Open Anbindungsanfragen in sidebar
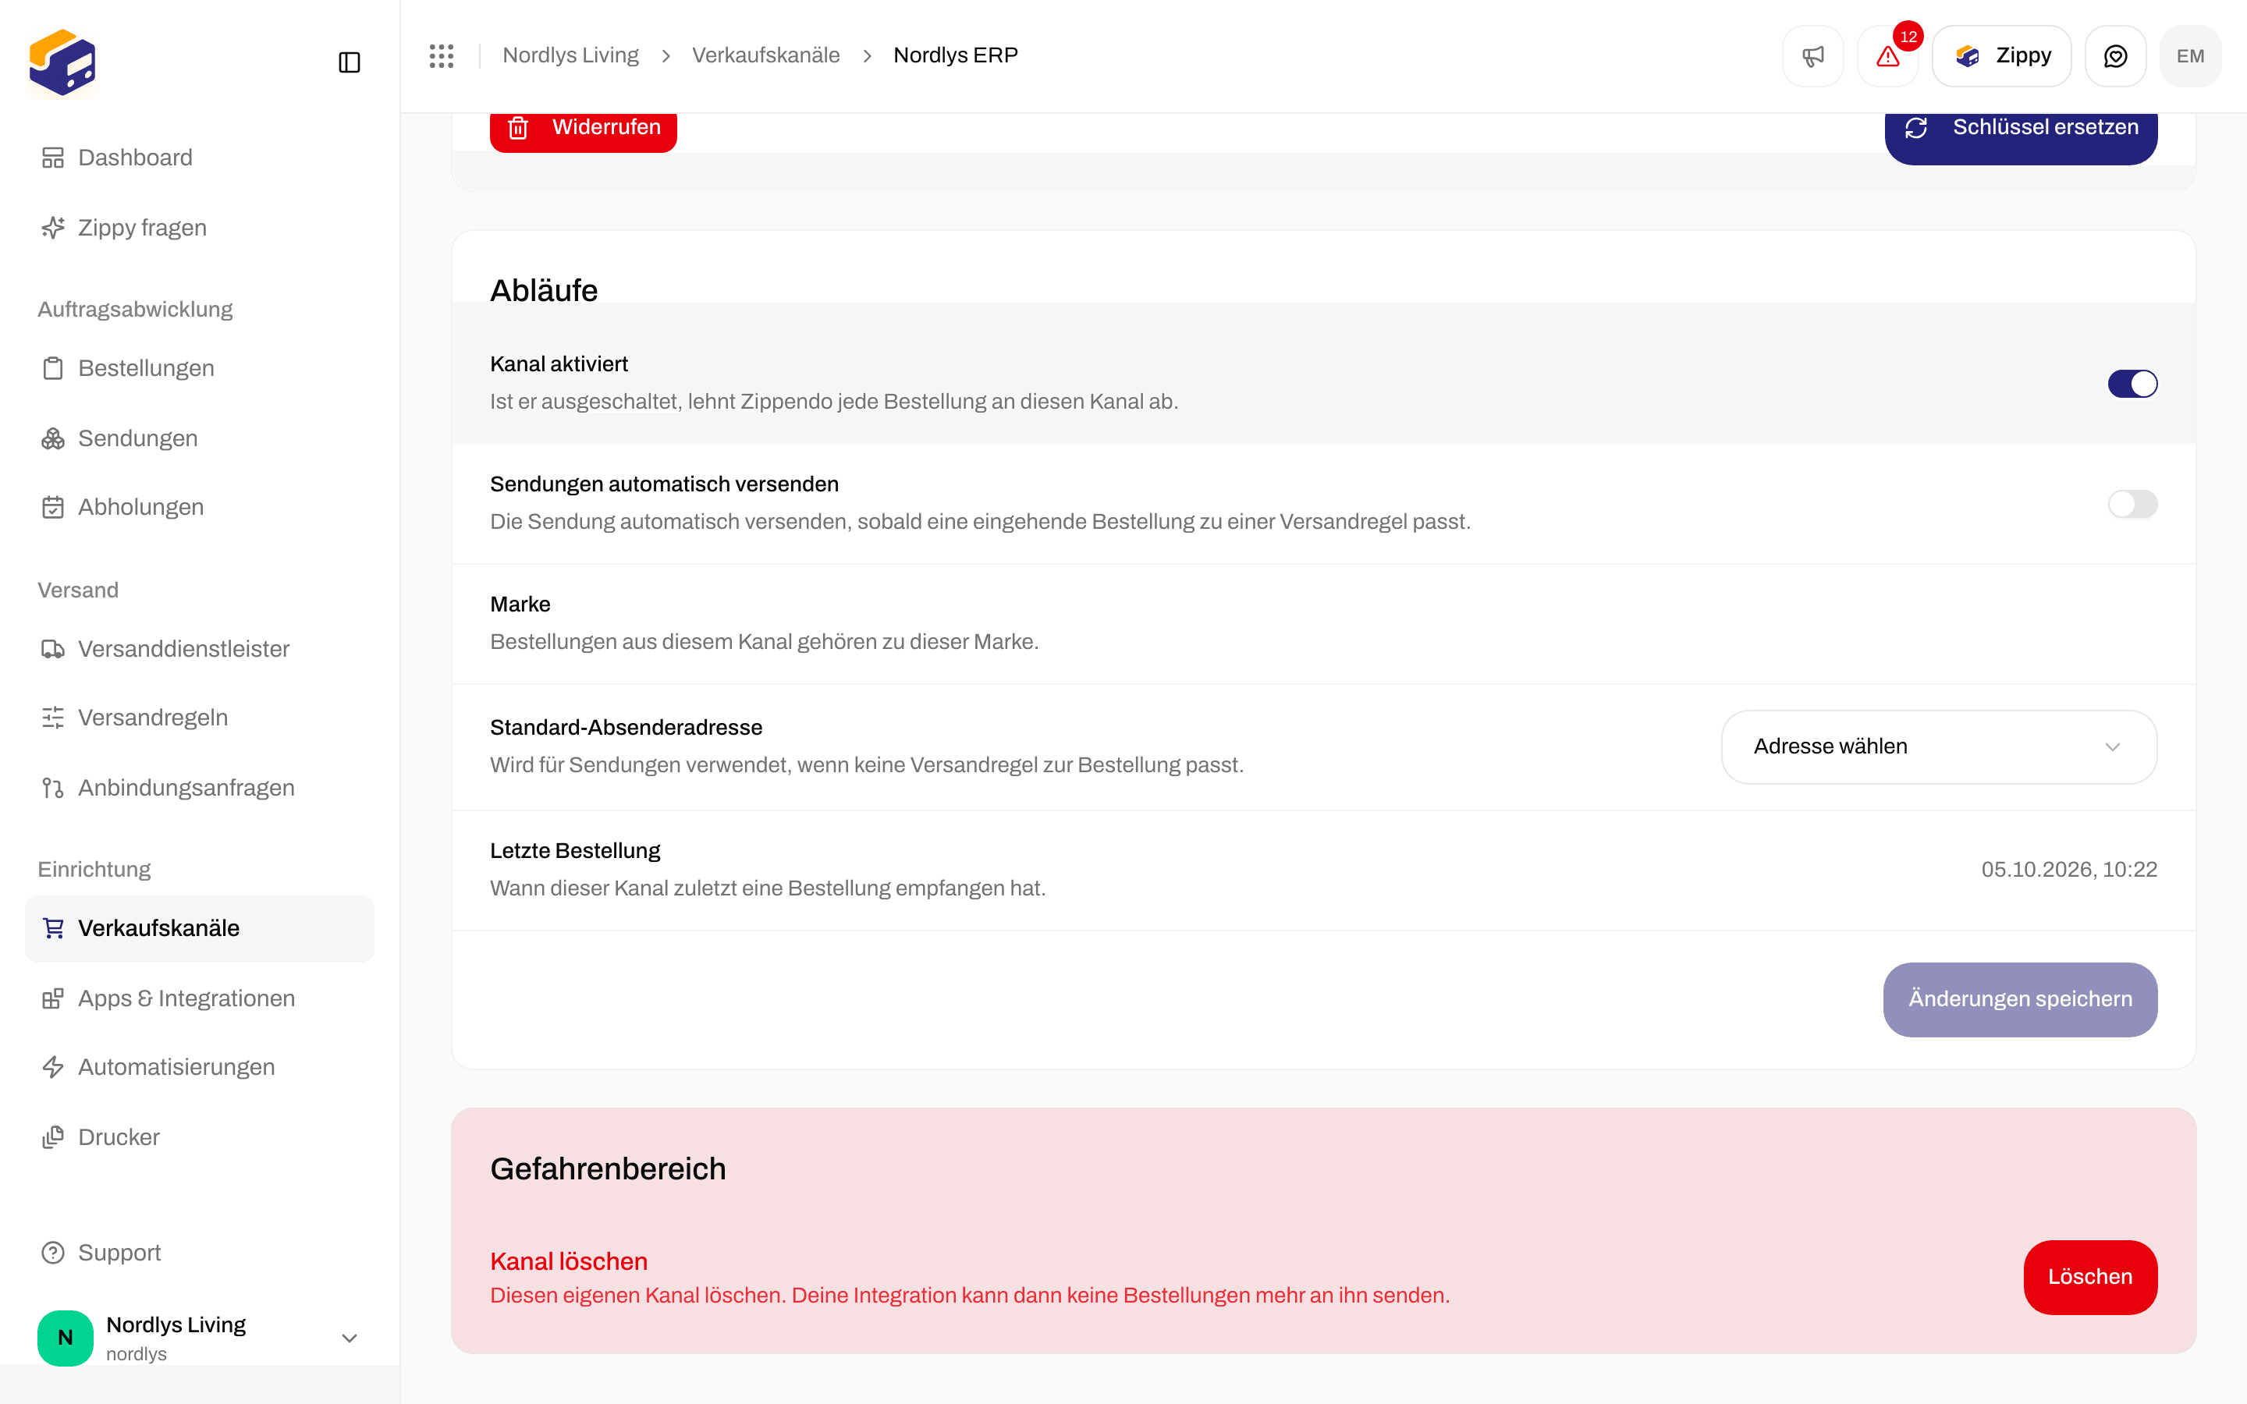2247x1404 pixels. click(x=200, y=788)
